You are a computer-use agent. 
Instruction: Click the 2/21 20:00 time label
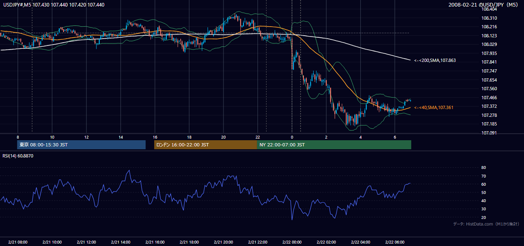[x=223, y=242]
